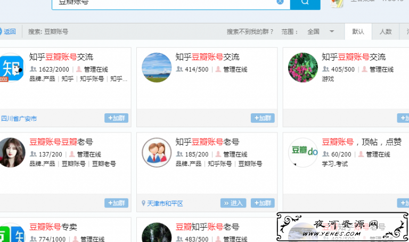Viewport: 409px width, 242px height.
Task: Click the 游戏 tag on the 405/500 card
Action: [x=328, y=79]
